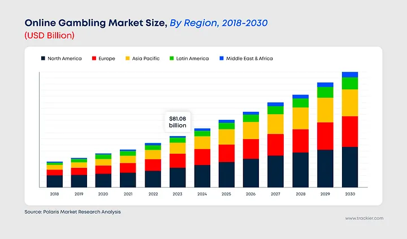Click the 2028 x-axis label
Viewport: 407px width, 239px height.
click(301, 194)
